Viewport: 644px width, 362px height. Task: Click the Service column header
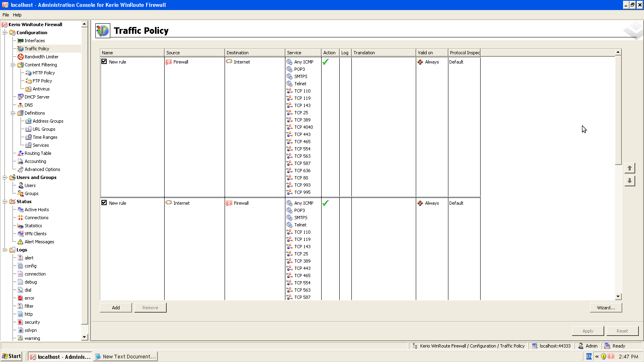point(303,53)
